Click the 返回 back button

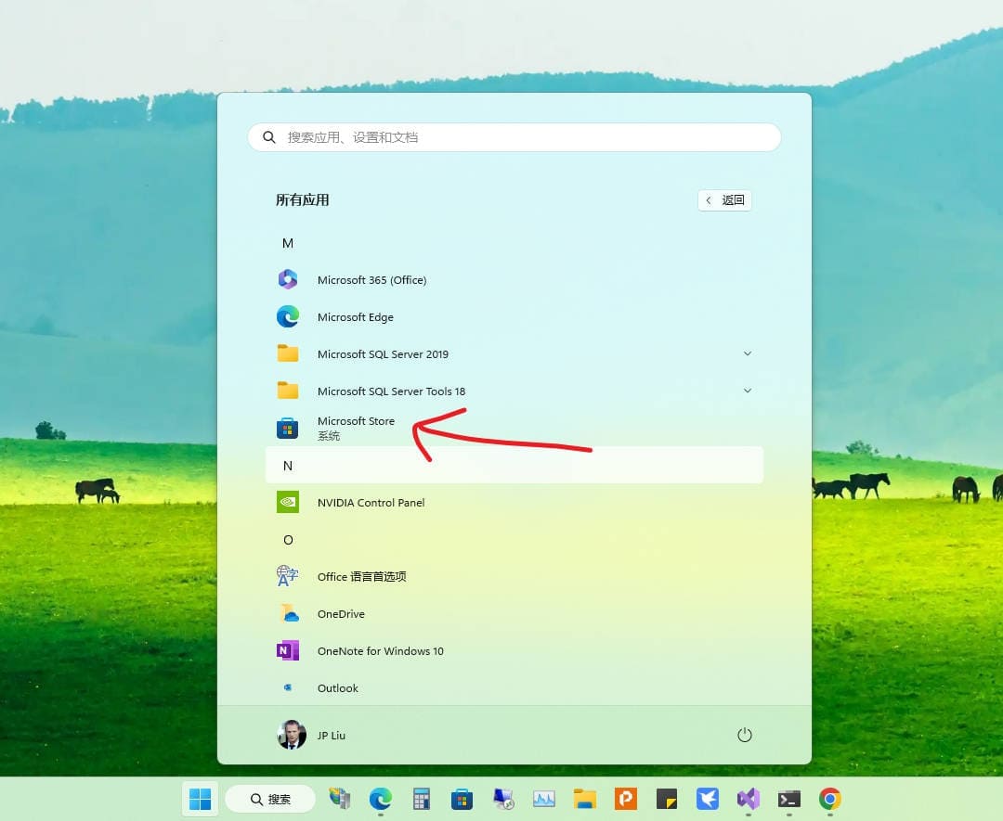click(x=724, y=200)
